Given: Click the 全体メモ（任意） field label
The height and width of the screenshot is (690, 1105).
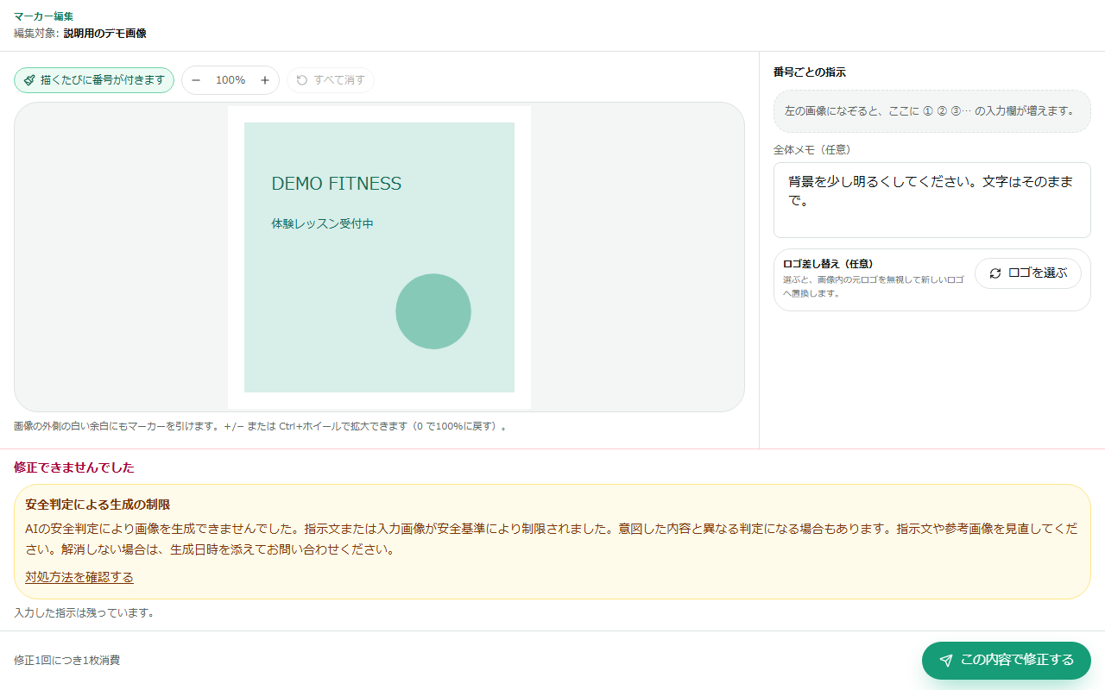Looking at the screenshot, I should [x=812, y=150].
